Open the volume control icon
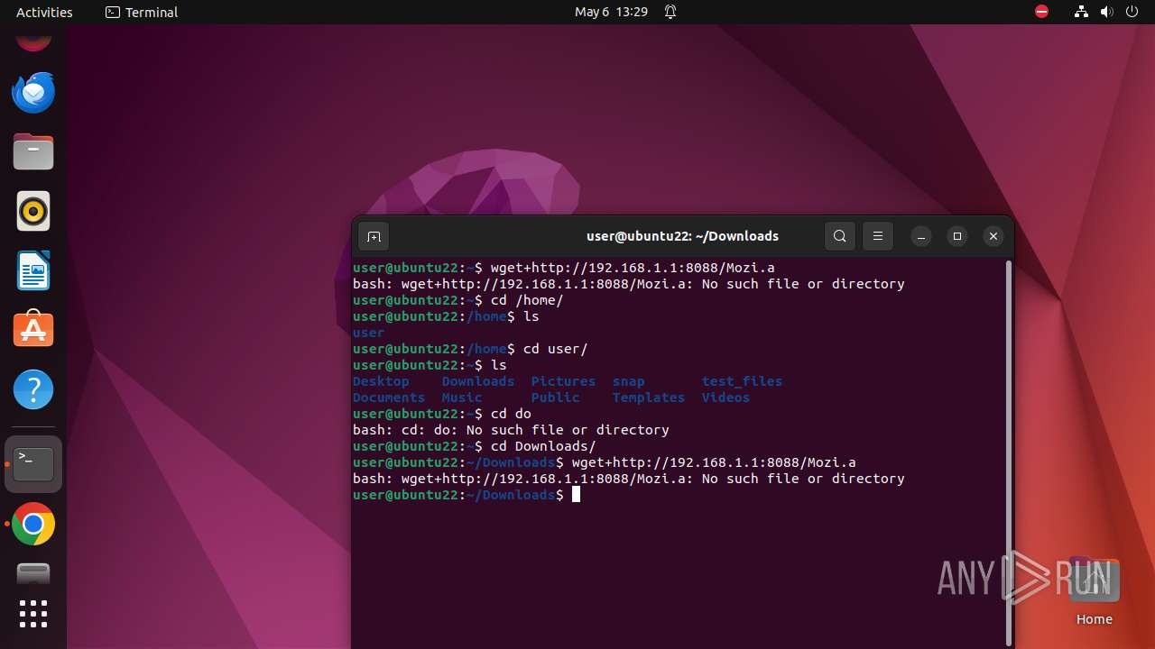The height and width of the screenshot is (649, 1155). pyautogui.click(x=1106, y=12)
